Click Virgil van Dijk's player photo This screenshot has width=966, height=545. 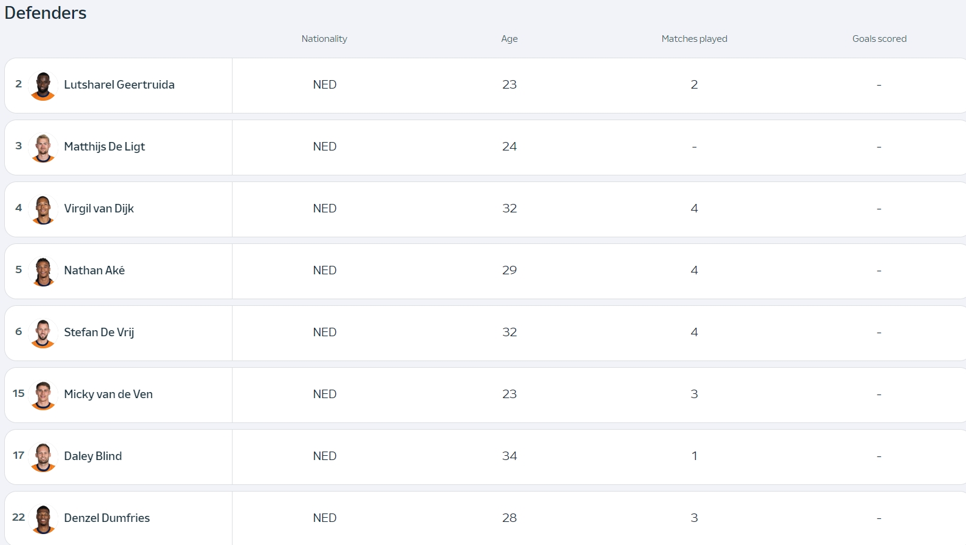(43, 209)
